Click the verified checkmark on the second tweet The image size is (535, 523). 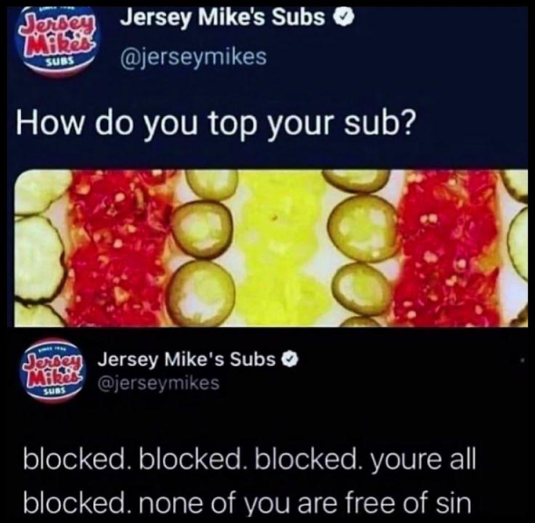point(291,360)
